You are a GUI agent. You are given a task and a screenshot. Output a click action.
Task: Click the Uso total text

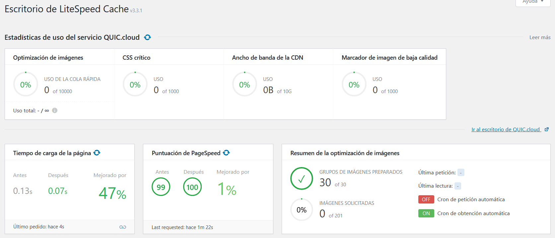(31, 110)
